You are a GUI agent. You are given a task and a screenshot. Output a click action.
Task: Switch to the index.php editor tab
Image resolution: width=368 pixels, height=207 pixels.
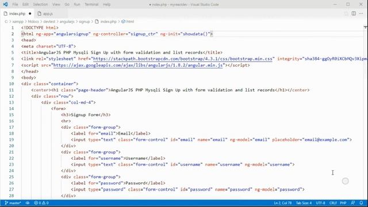click(x=17, y=14)
